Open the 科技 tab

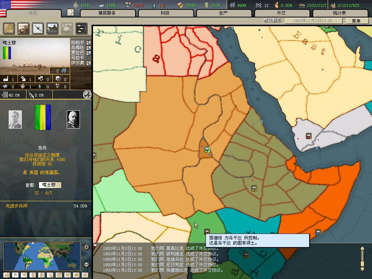165,13
